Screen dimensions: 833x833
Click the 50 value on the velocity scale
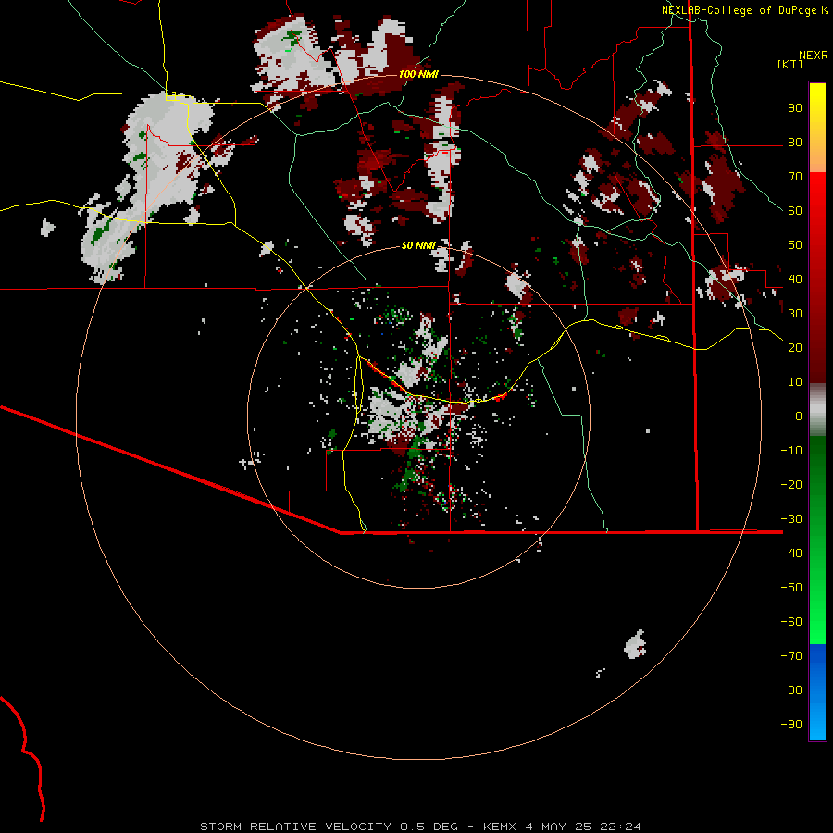pyautogui.click(x=795, y=245)
